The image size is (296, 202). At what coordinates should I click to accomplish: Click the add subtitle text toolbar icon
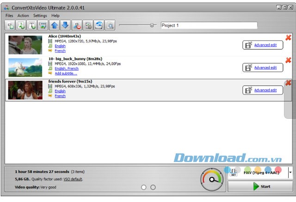tap(32, 25)
